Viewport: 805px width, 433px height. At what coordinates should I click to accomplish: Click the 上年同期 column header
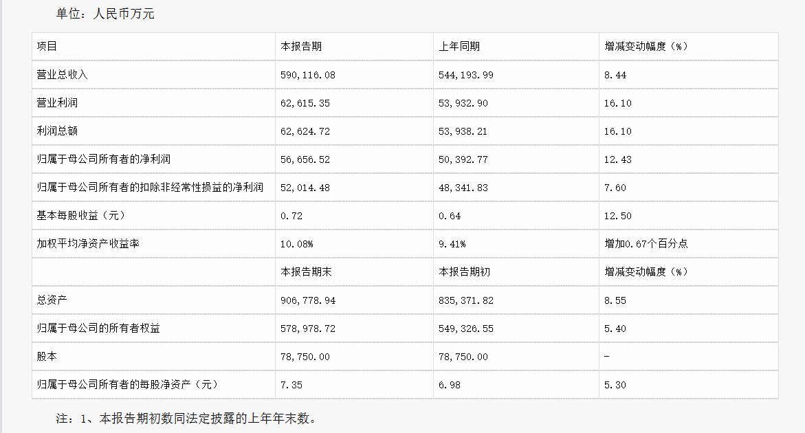coord(459,47)
